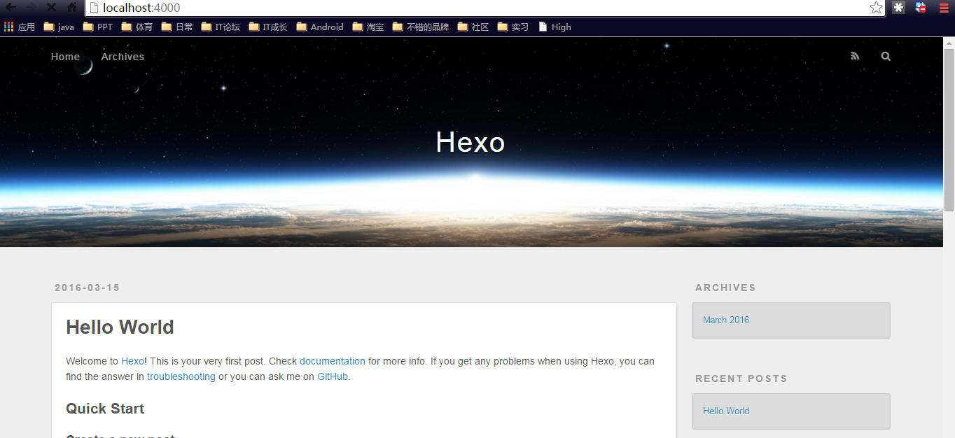The height and width of the screenshot is (438, 955).
Task: Open the 应用 apps shortcut
Action: pos(20,27)
